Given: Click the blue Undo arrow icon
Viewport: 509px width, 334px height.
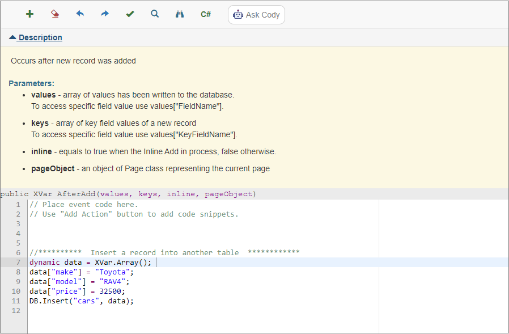Looking at the screenshot, I should click(80, 14).
